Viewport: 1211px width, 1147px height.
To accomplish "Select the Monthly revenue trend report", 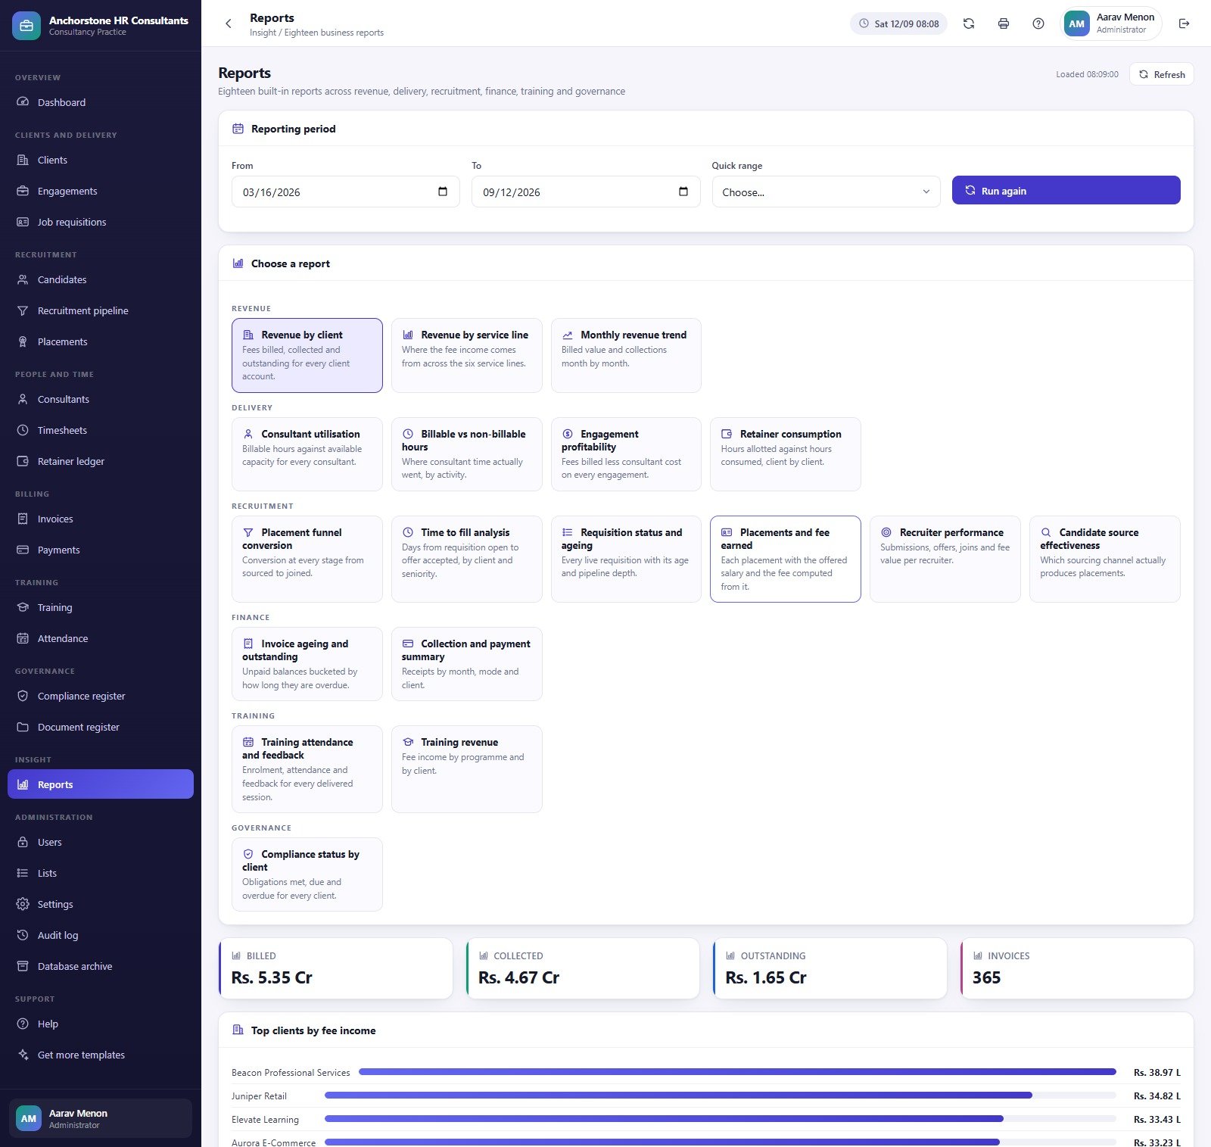I will (x=626, y=355).
